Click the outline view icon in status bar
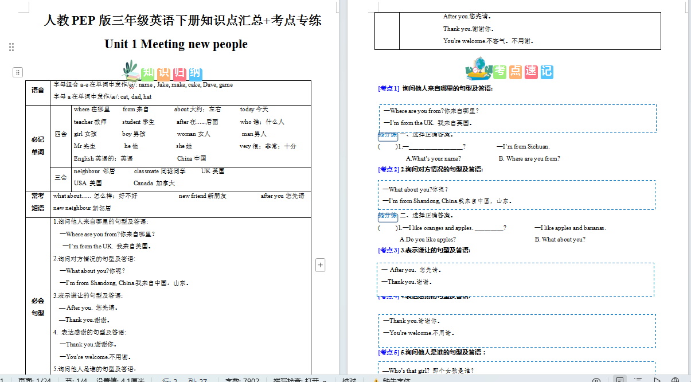The image size is (691, 382). coord(638,380)
